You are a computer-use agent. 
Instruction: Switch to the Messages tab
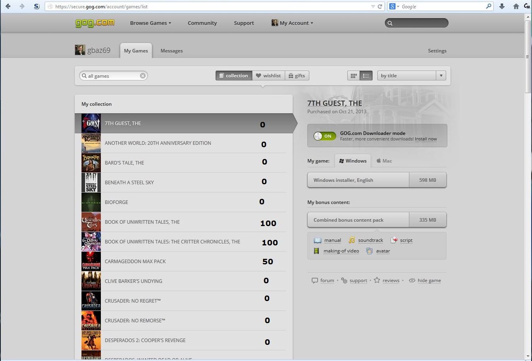tap(172, 51)
